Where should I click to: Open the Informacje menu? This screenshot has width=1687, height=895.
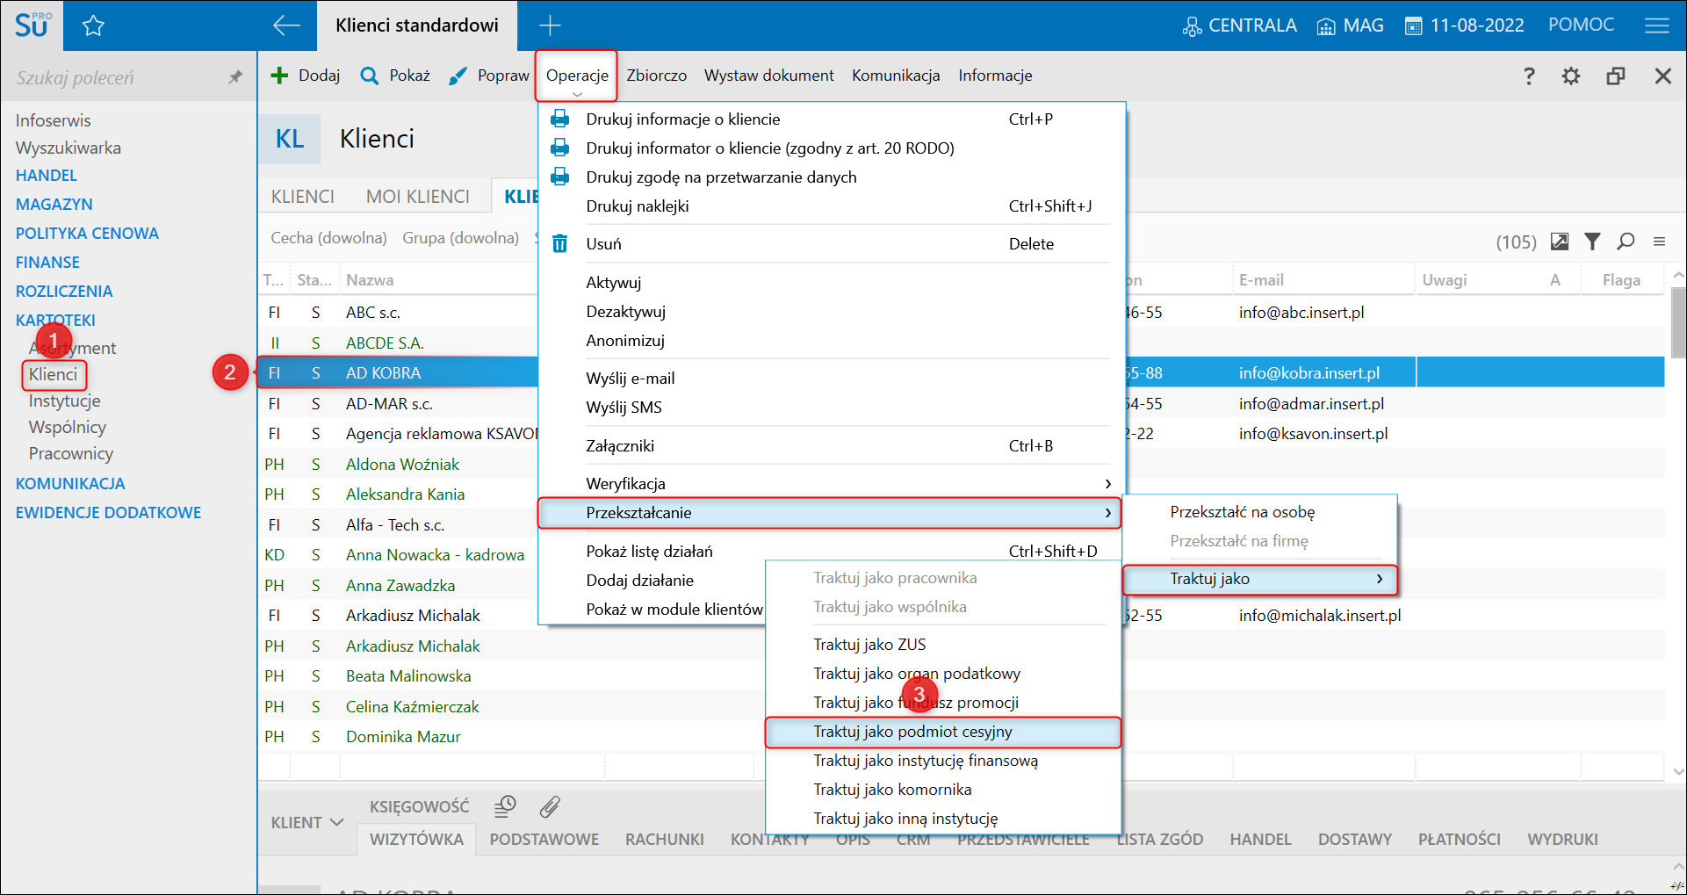pyautogui.click(x=995, y=76)
